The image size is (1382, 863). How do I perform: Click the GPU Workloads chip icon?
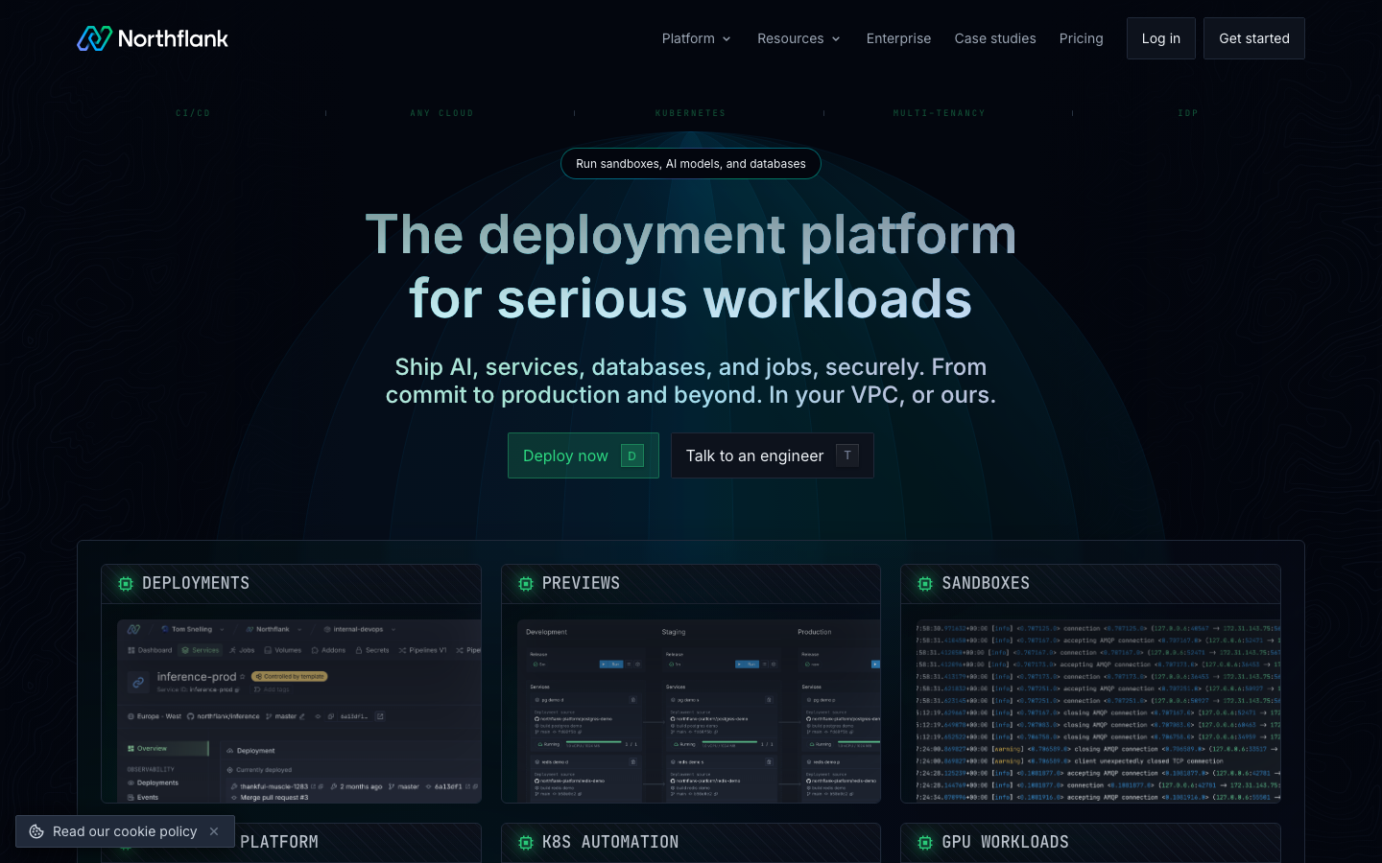925,843
